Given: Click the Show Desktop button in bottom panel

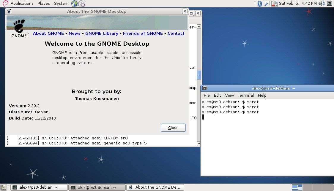Looking at the screenshot, I should (4, 188).
